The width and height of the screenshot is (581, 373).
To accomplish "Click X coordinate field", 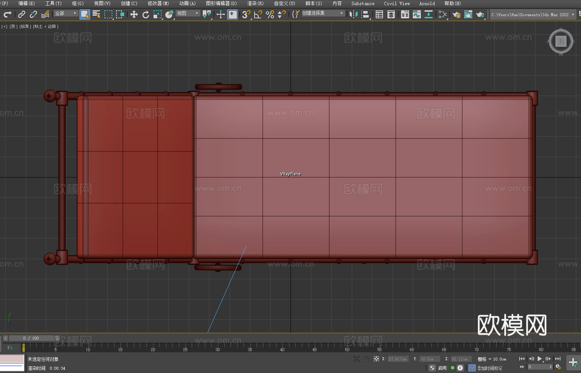I will (x=398, y=359).
